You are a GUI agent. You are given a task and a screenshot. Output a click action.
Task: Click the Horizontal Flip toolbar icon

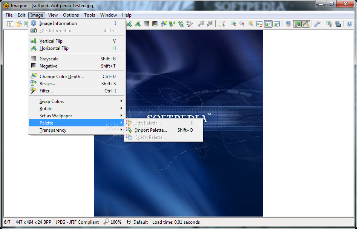coord(138,24)
